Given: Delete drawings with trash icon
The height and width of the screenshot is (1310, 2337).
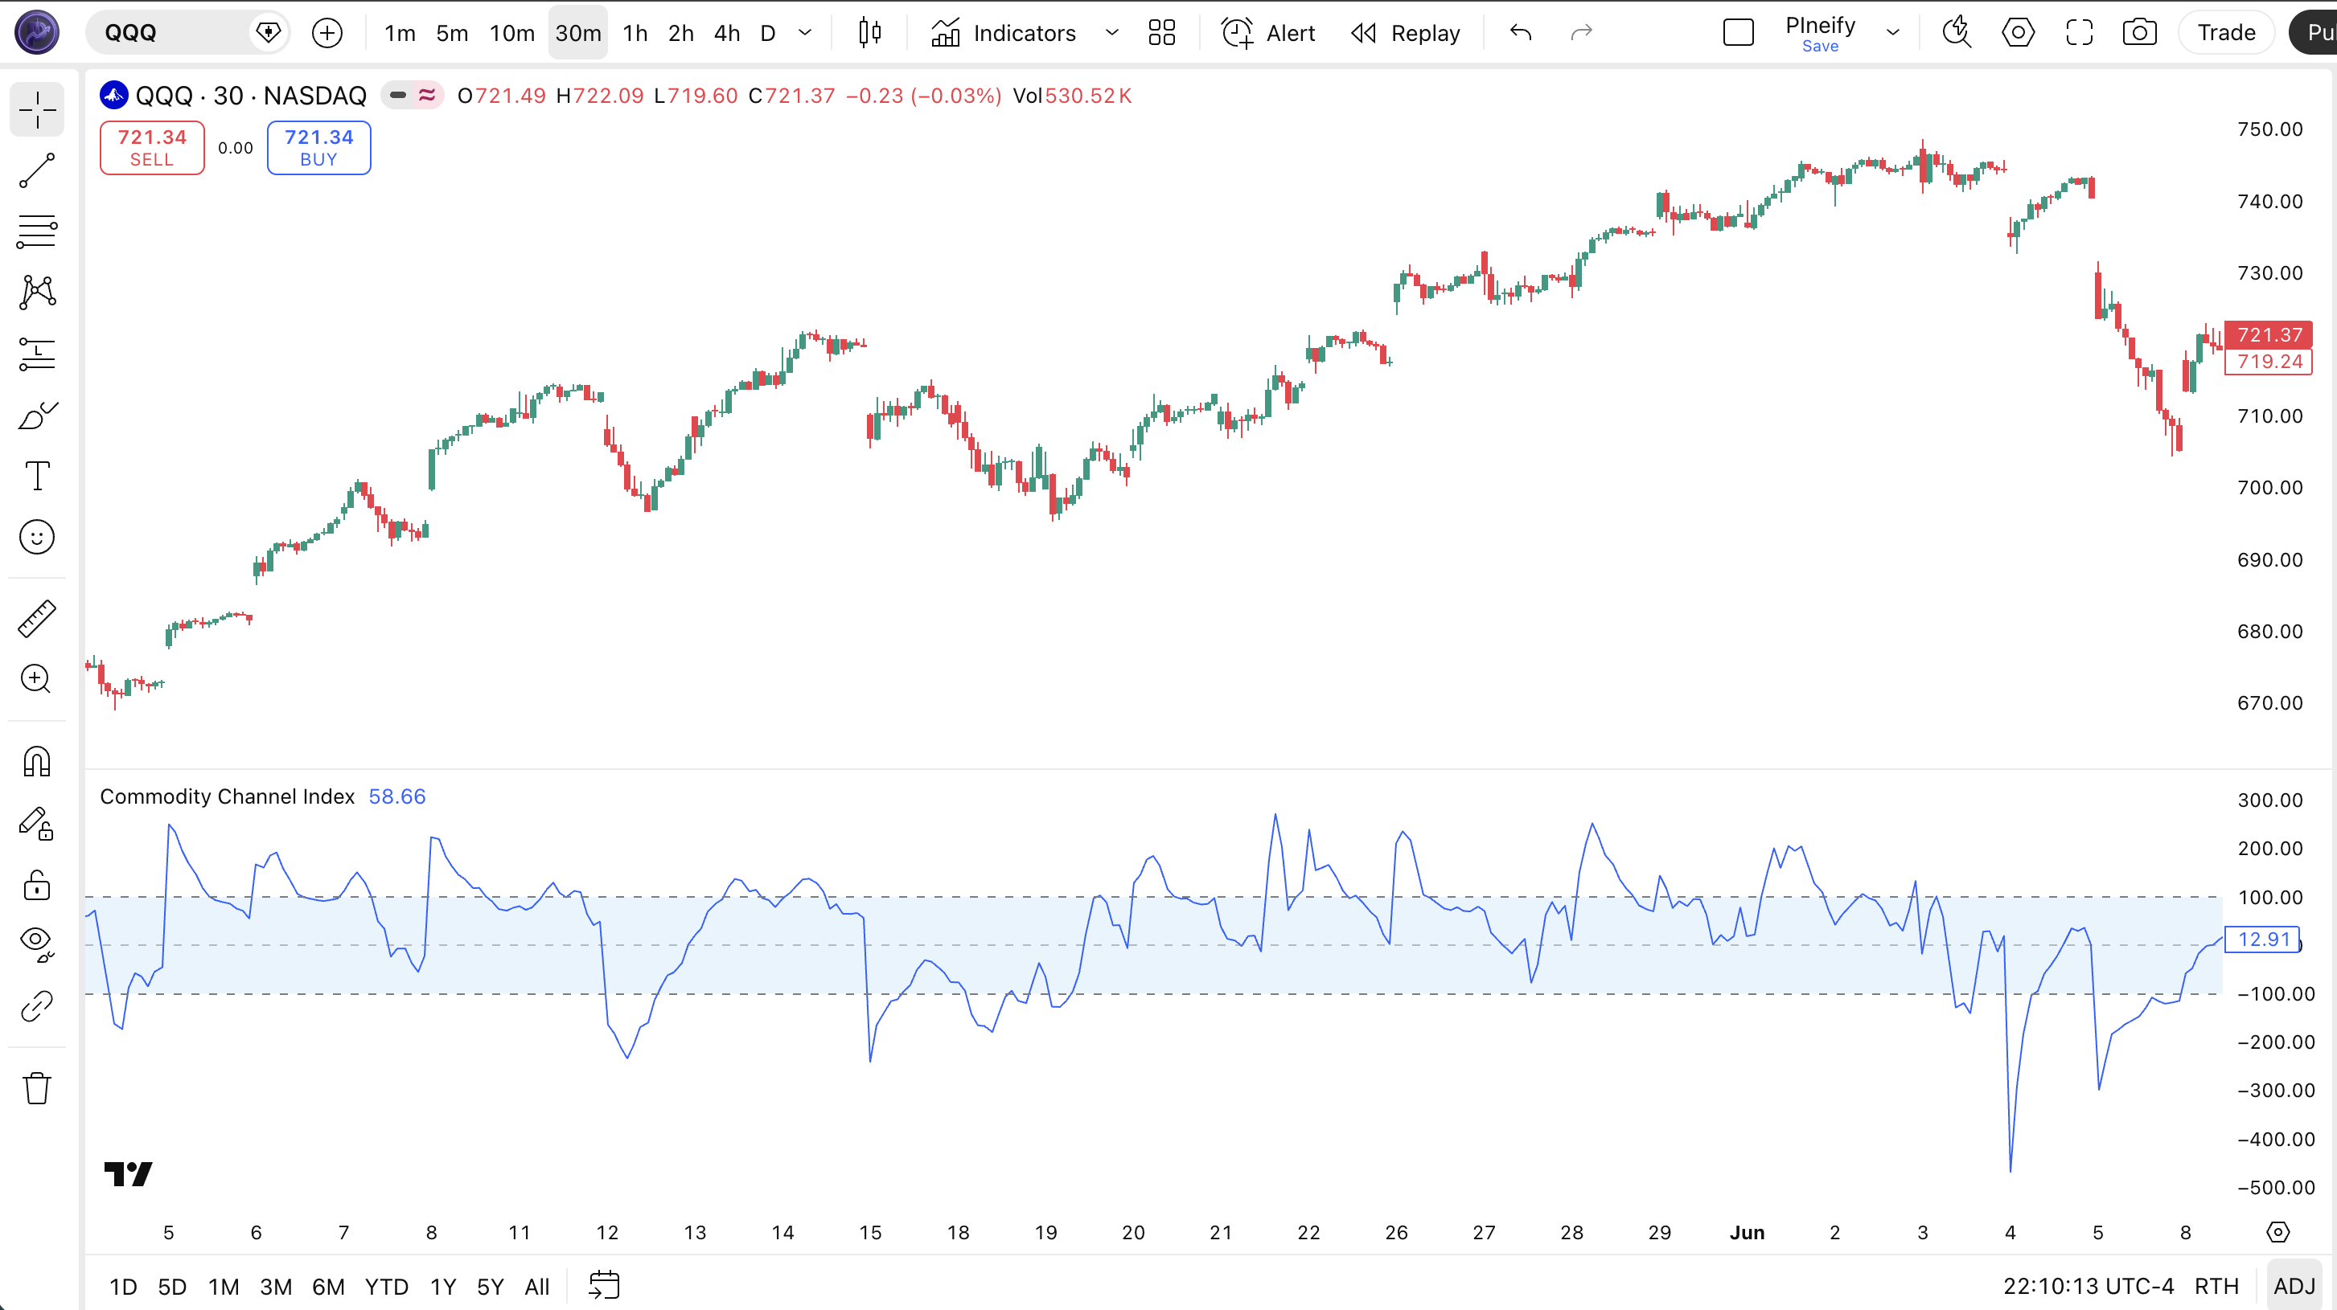Looking at the screenshot, I should point(37,1088).
